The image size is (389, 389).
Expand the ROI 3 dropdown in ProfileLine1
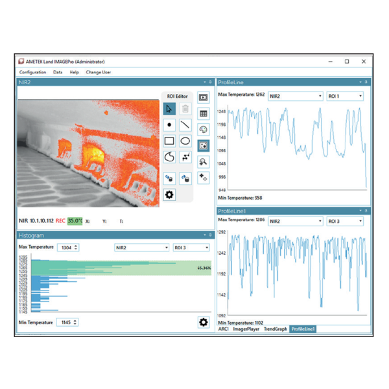click(344, 221)
